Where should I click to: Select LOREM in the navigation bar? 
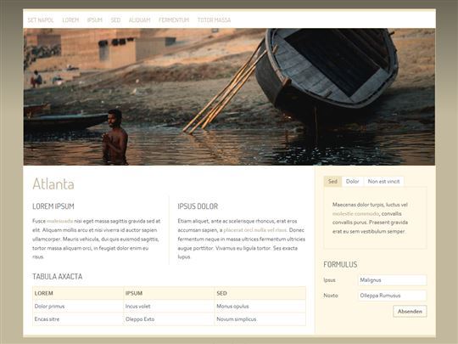(x=70, y=20)
